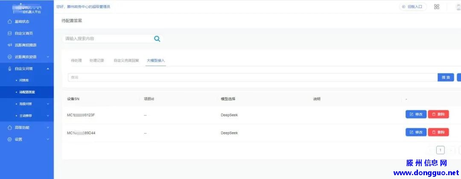The width and height of the screenshot is (461, 179).
Task: Switch to the 待处理 tab
Action: point(76,61)
